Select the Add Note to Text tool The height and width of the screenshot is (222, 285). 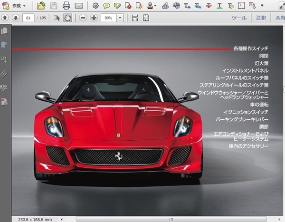coord(230,6)
